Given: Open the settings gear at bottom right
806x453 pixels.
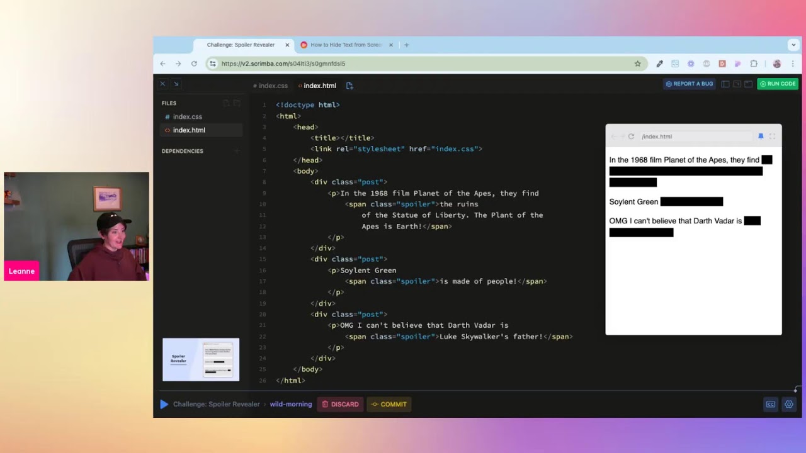Looking at the screenshot, I should coord(788,405).
